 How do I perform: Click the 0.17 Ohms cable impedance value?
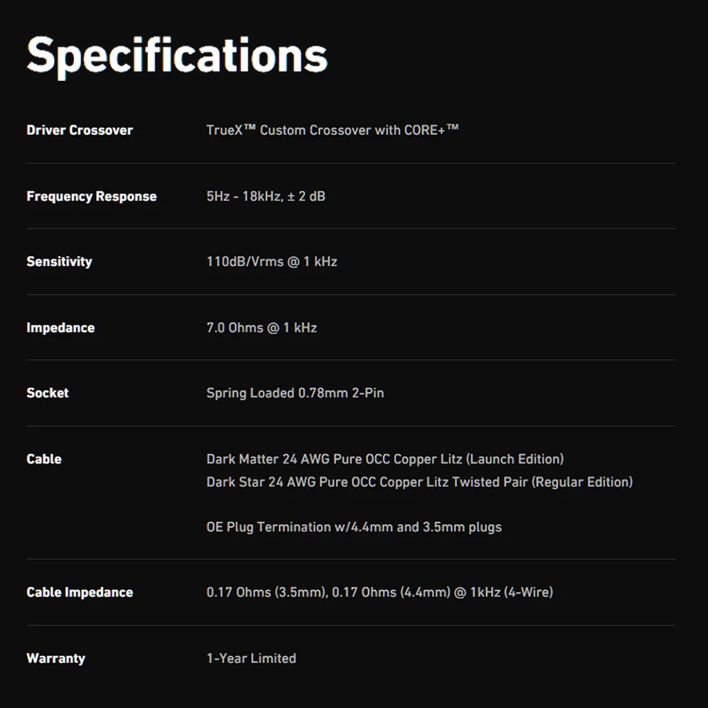pyautogui.click(x=380, y=593)
